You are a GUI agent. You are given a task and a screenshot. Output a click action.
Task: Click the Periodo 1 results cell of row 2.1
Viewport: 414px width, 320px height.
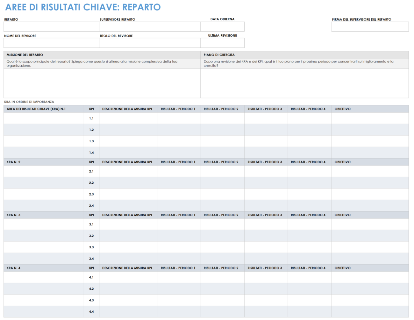pos(179,171)
